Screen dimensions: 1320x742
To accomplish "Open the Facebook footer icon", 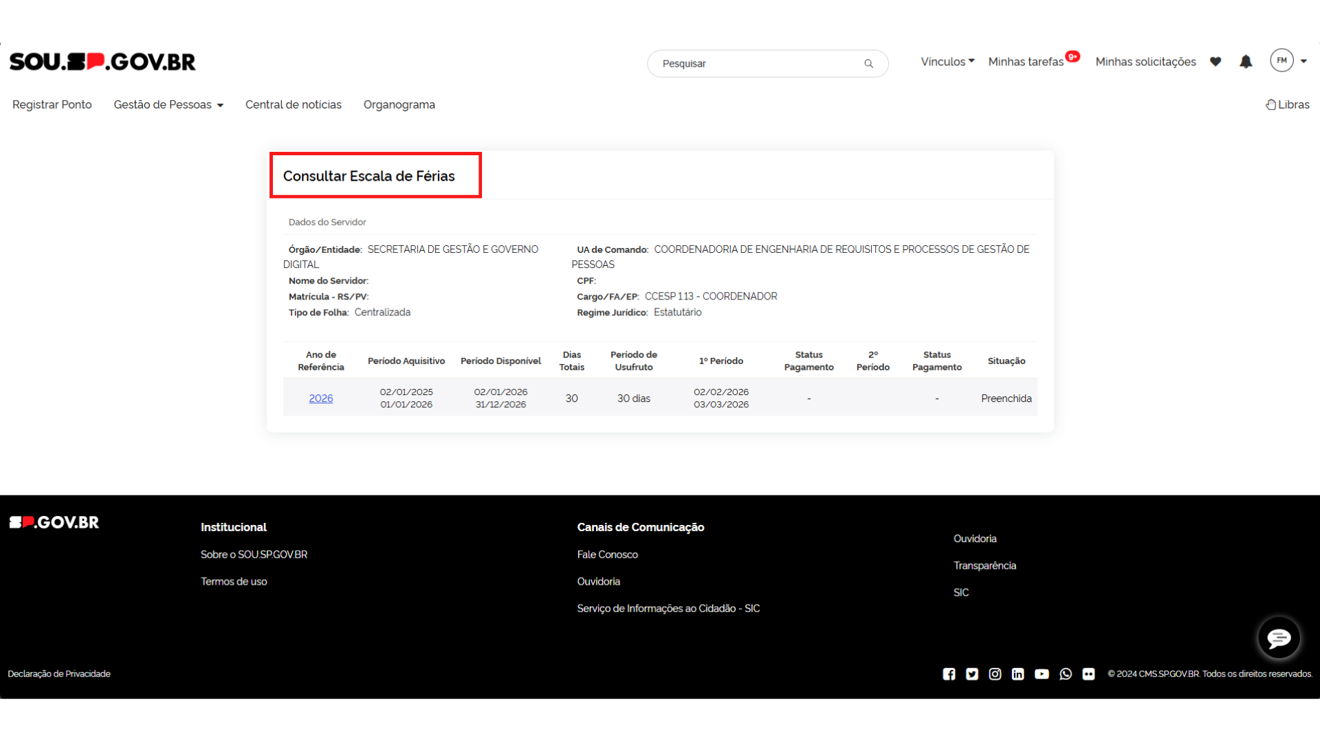I will (949, 674).
